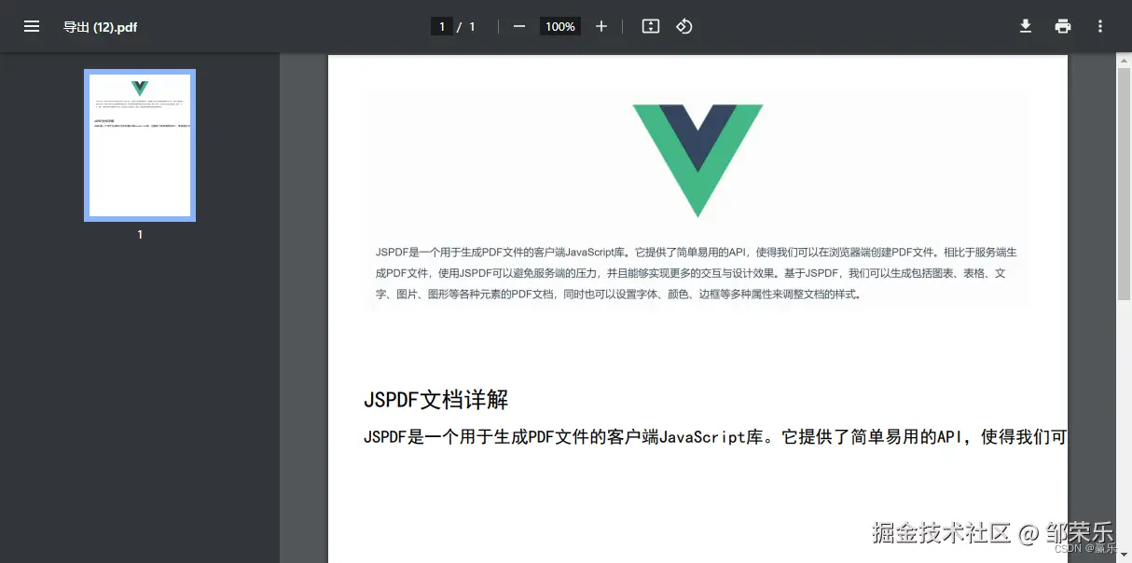
Task: Download the PDF file
Action: tap(1026, 26)
